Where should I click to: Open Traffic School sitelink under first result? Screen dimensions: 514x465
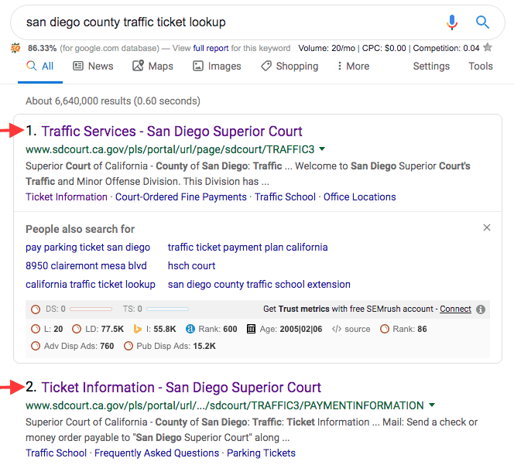[x=285, y=197]
